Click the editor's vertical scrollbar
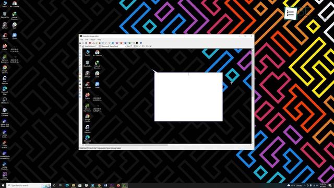Screen dimensions: 334x188 click(x=253, y=96)
